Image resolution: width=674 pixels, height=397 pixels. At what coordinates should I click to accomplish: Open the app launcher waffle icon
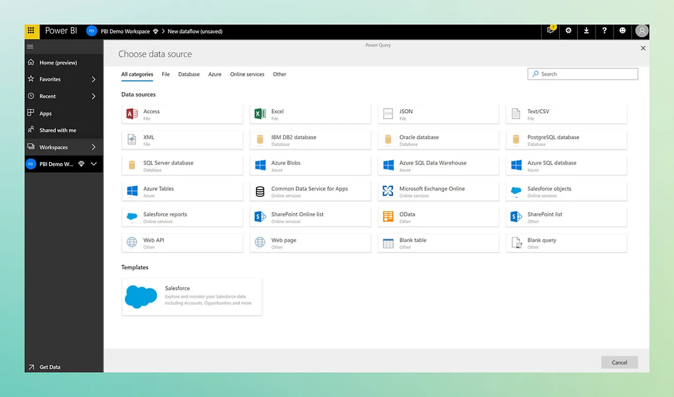tap(32, 31)
